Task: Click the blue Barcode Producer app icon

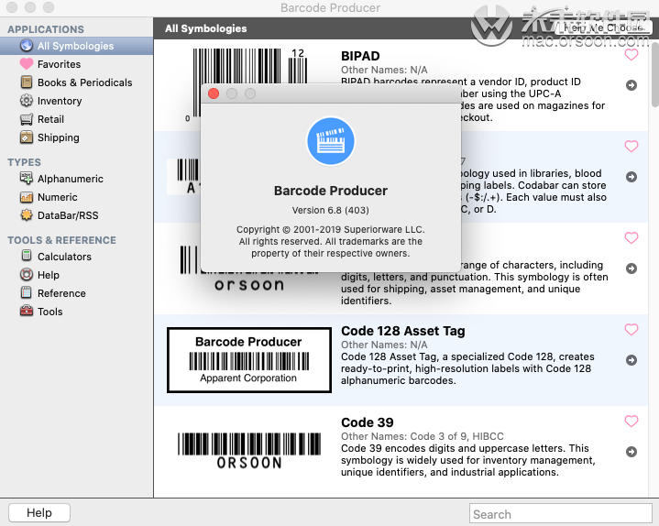Action: [331, 142]
